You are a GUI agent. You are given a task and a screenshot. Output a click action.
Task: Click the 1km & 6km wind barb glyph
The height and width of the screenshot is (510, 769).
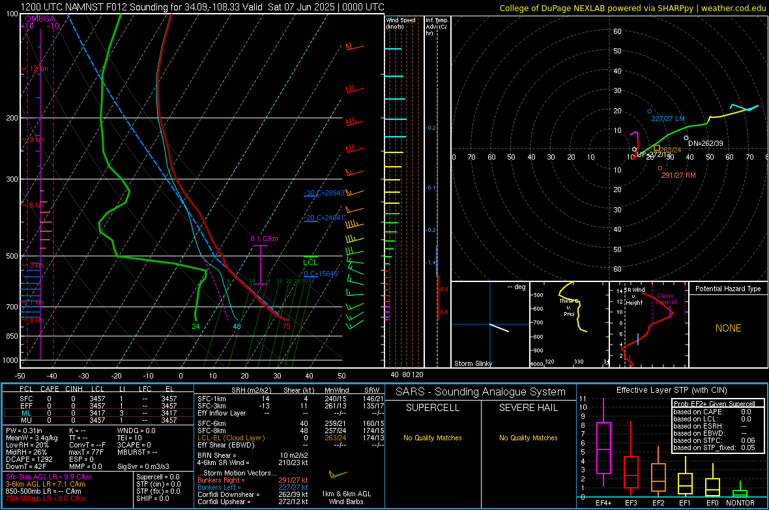click(338, 474)
